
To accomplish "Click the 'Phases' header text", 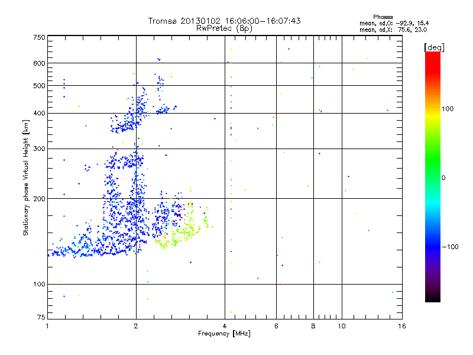I will (x=383, y=17).
